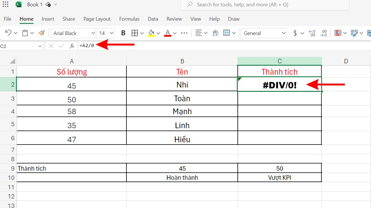Apply the red font color

[168, 33]
